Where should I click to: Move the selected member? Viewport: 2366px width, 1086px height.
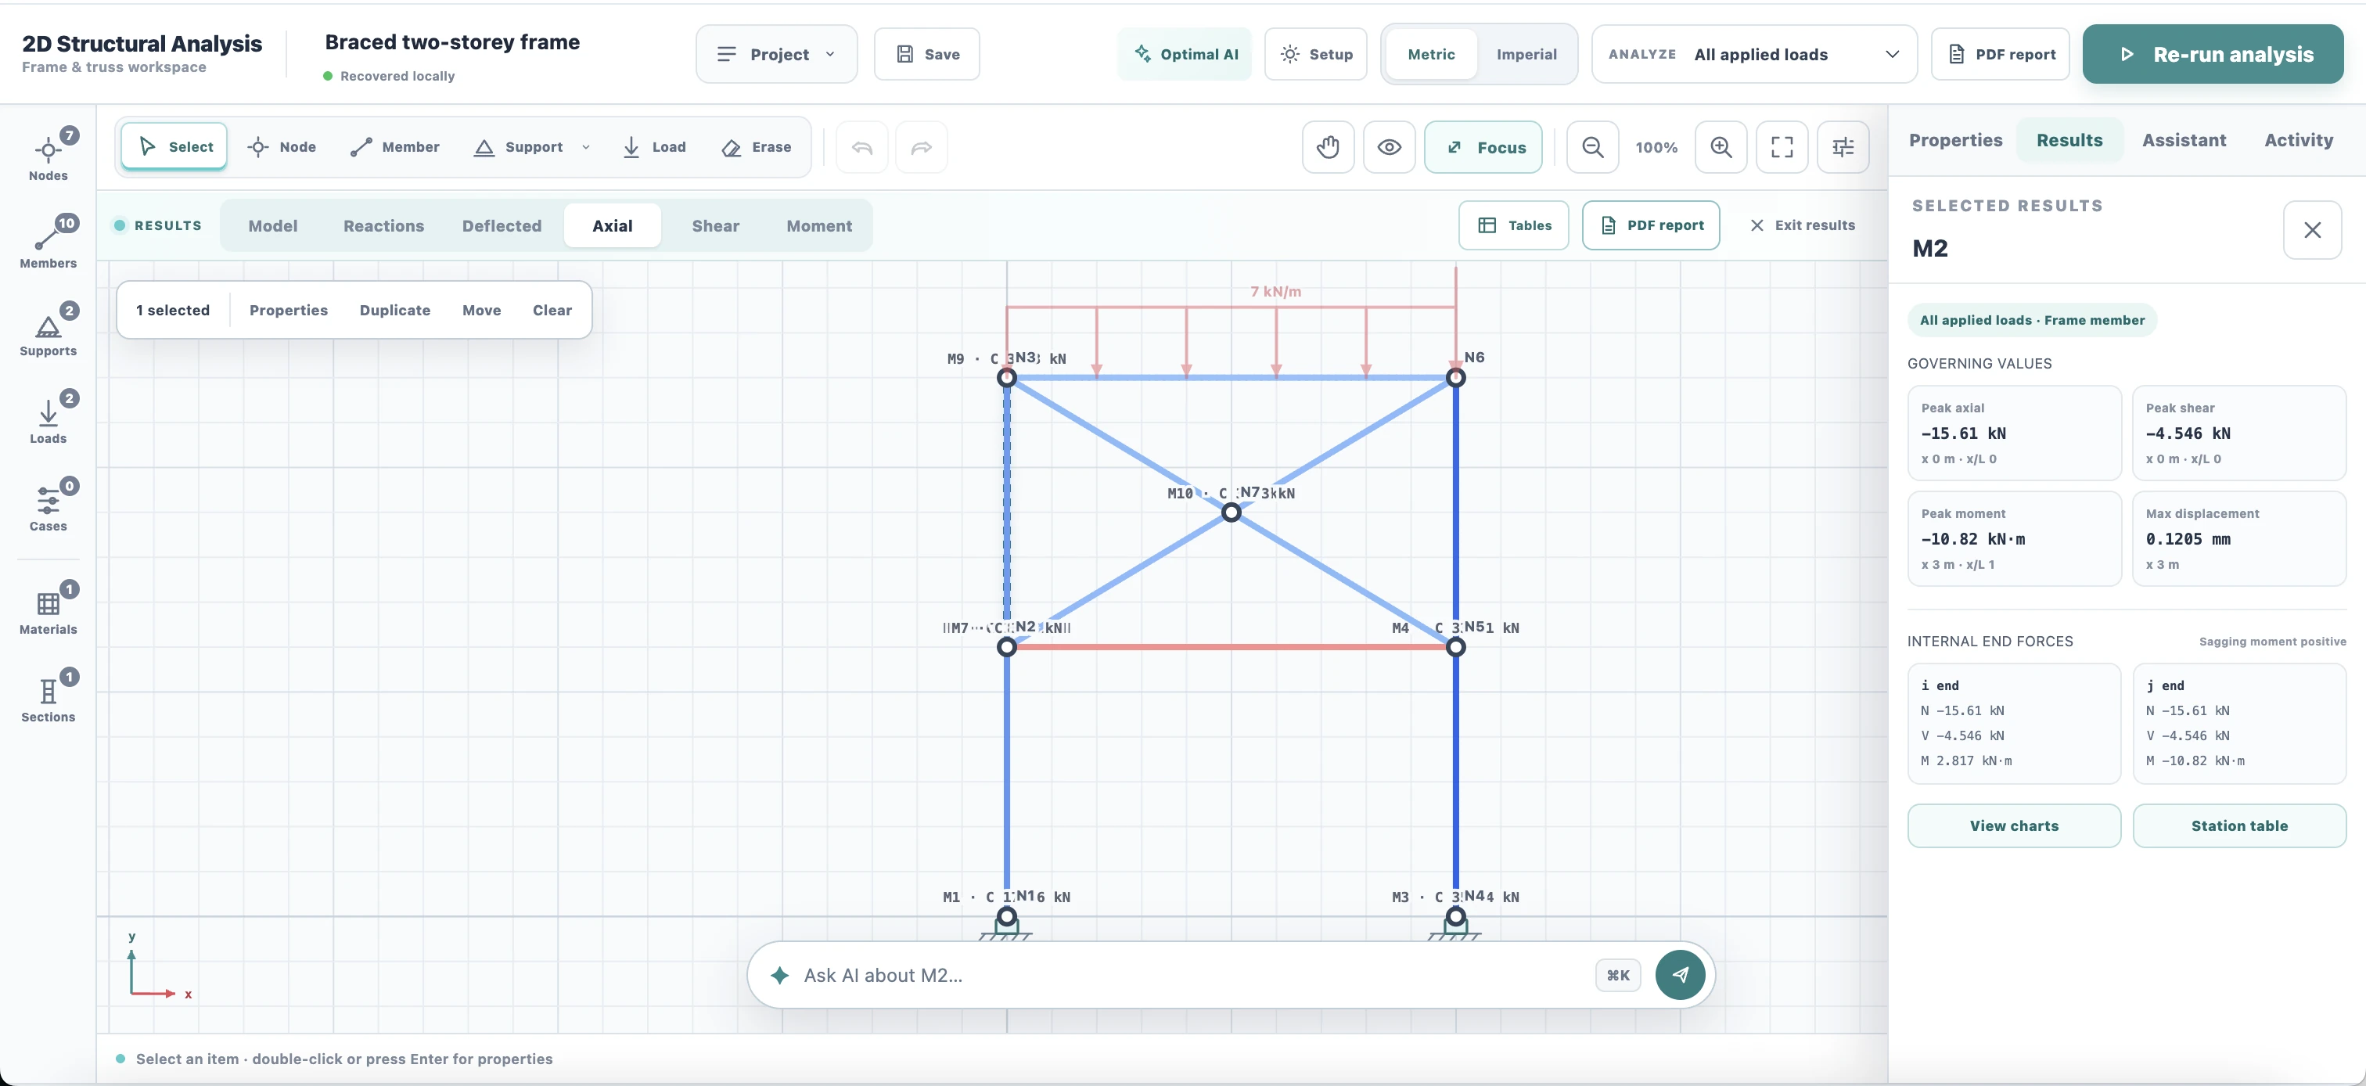pos(481,311)
